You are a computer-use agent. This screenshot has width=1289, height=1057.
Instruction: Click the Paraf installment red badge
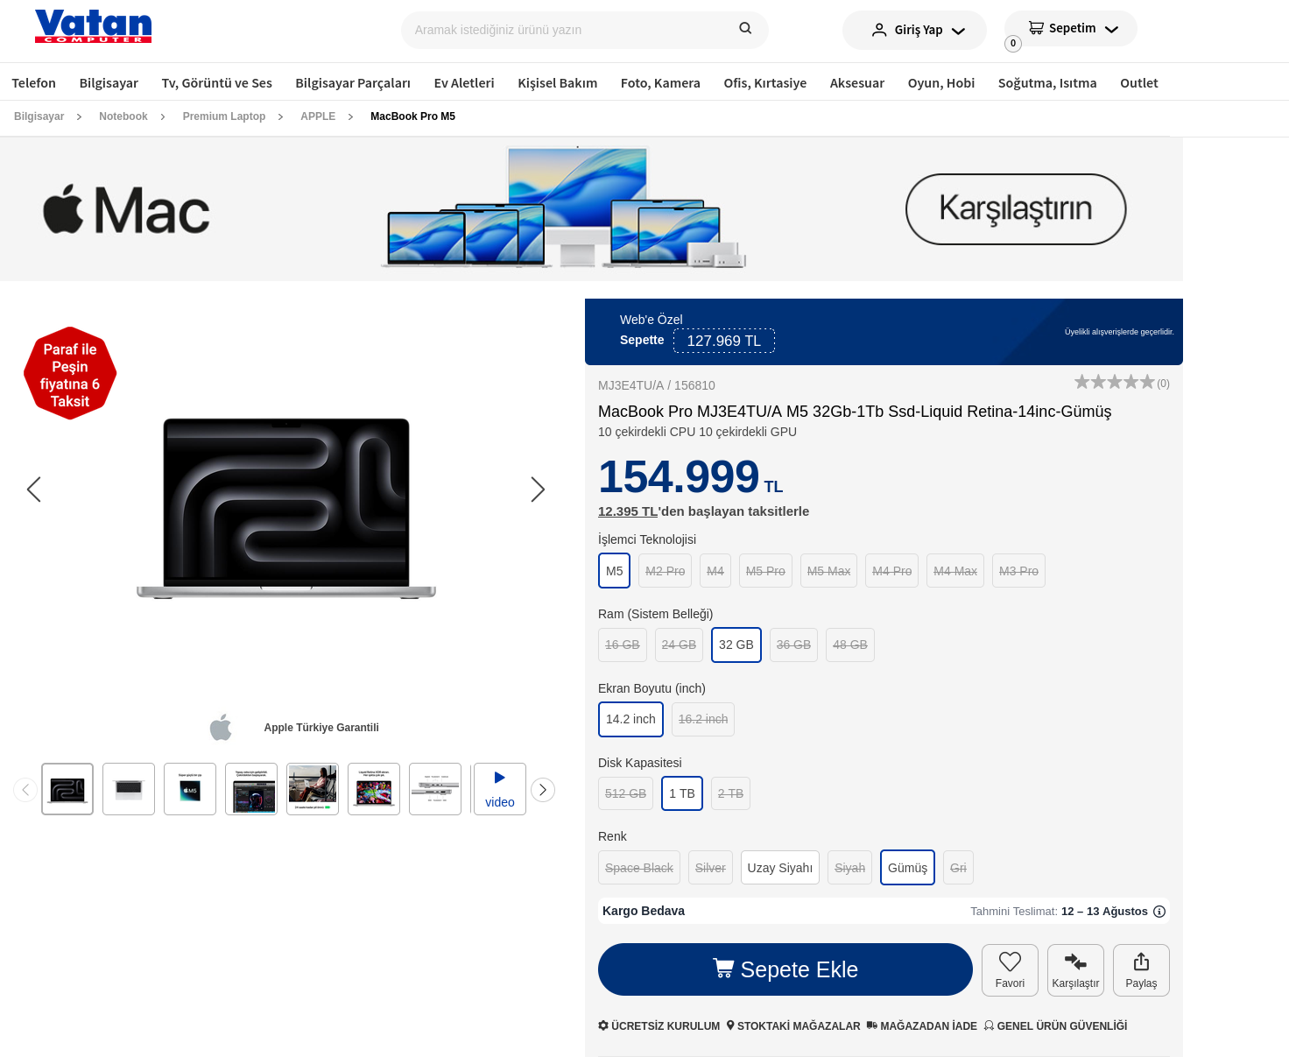point(70,374)
